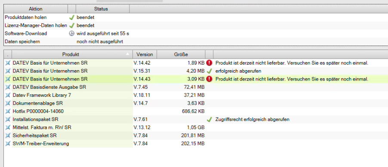Click the icon beside Dokumentenablage SR
The image size is (388, 167).
point(8,103)
